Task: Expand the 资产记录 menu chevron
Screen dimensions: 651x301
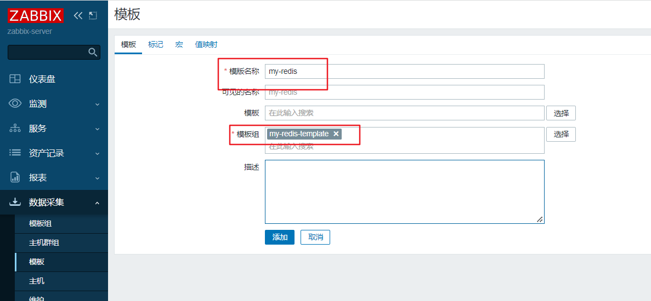Action: tap(97, 154)
